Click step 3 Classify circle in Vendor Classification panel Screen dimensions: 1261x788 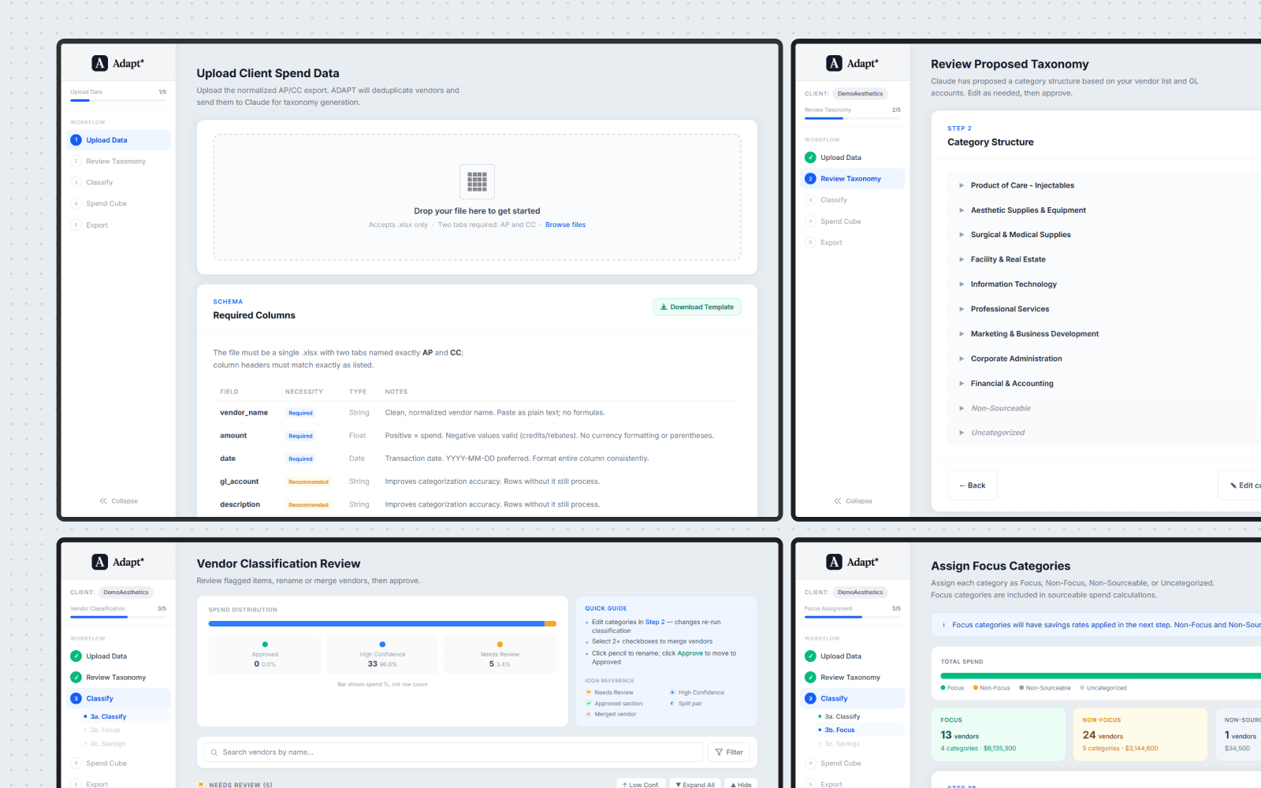click(76, 698)
